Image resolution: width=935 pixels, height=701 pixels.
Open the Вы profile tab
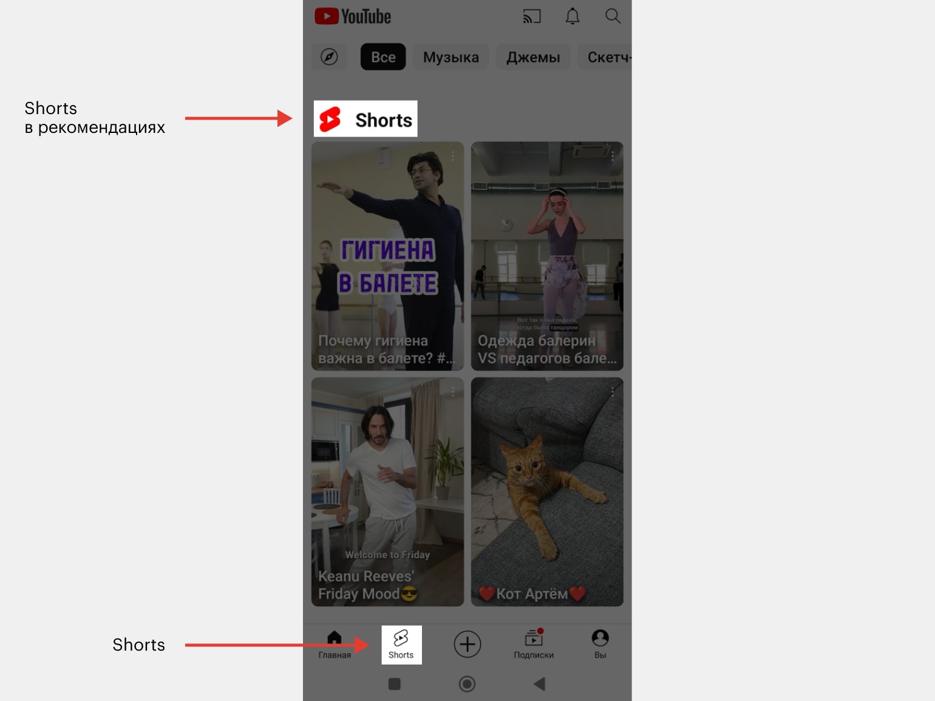pyautogui.click(x=600, y=645)
